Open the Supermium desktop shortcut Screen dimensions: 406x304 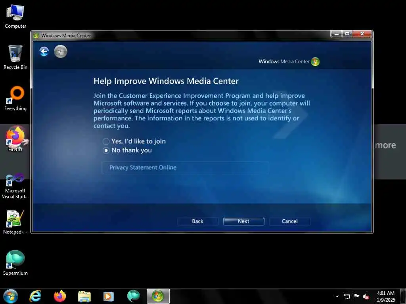tap(15, 263)
